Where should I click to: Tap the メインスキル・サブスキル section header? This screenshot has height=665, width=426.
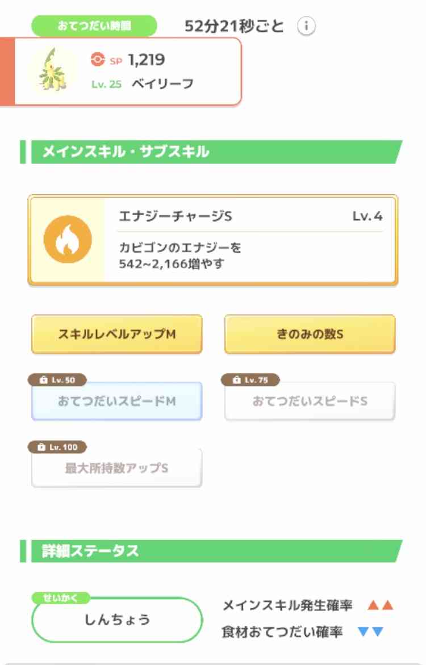pos(211,152)
